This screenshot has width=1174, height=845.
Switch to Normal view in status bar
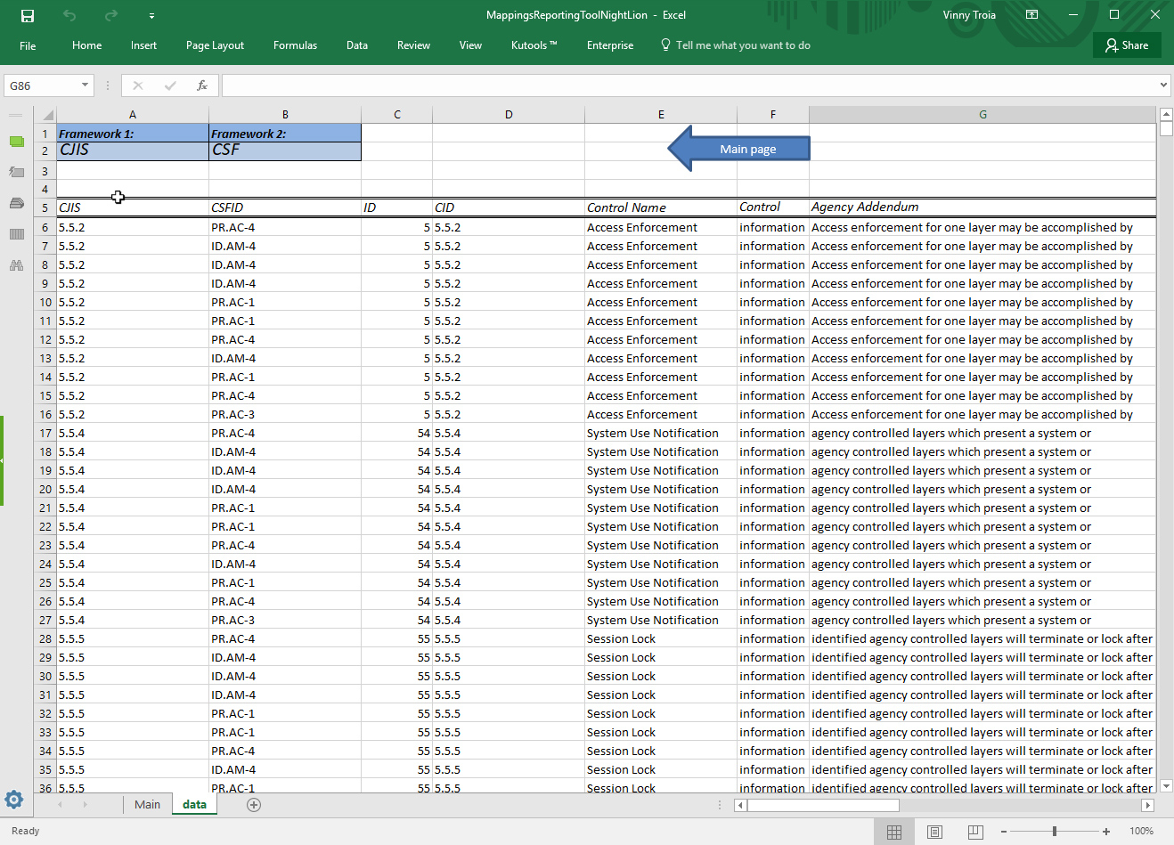click(894, 832)
